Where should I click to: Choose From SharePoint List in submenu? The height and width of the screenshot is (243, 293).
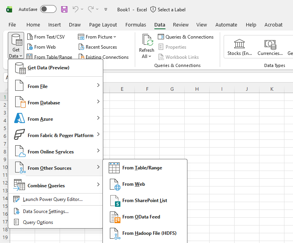[145, 201]
